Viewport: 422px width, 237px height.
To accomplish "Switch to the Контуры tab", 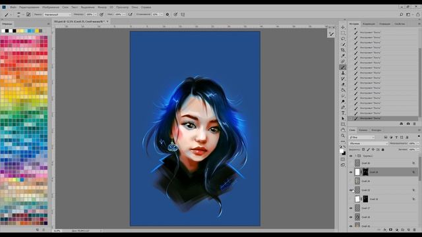I will pyautogui.click(x=377, y=130).
